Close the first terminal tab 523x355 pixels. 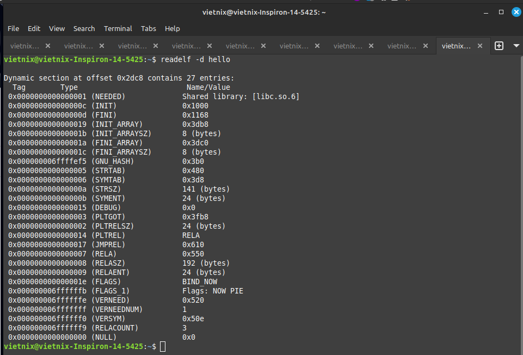coord(48,46)
